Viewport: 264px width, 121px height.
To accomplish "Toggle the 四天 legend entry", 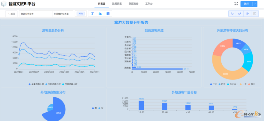I will tap(222, 84).
